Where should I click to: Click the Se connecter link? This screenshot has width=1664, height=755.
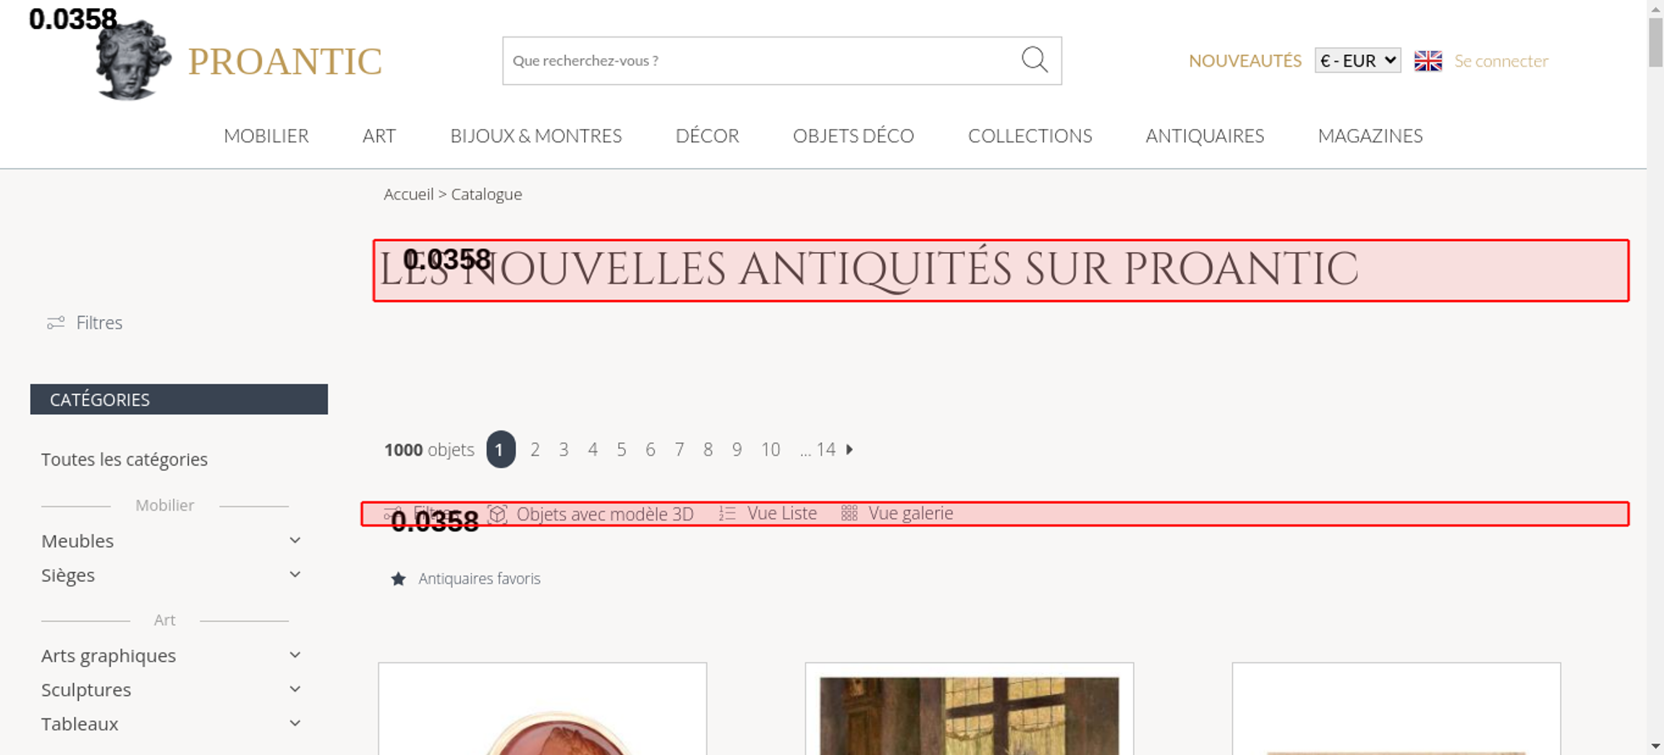(1501, 61)
